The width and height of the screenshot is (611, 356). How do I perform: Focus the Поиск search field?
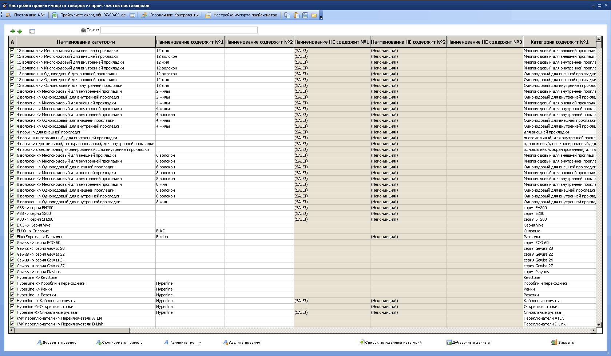tap(179, 30)
